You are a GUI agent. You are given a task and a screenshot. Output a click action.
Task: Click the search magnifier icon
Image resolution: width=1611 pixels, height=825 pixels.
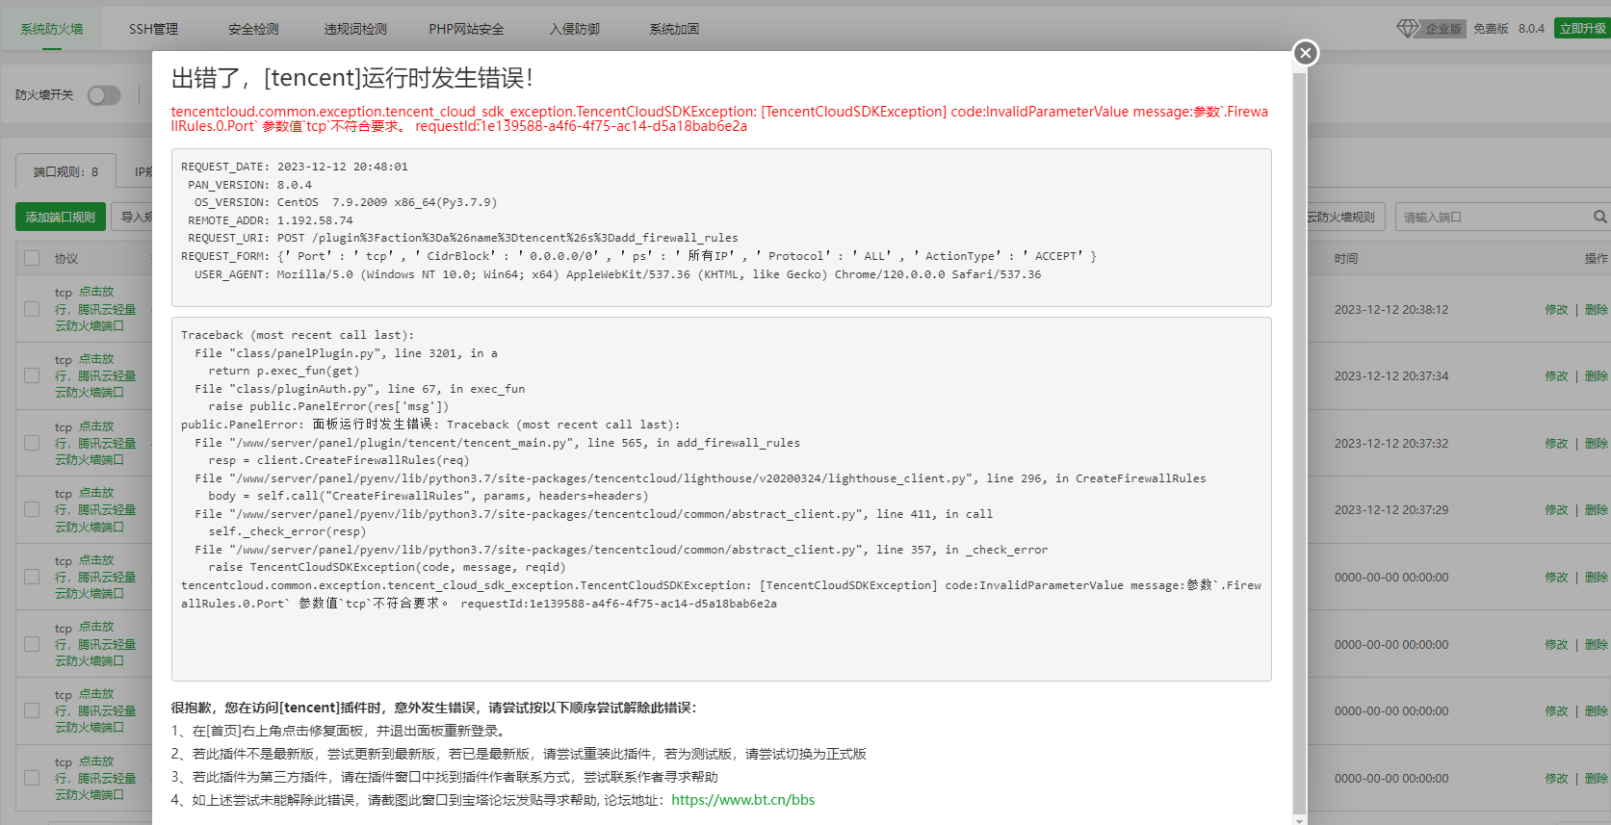pos(1599,218)
